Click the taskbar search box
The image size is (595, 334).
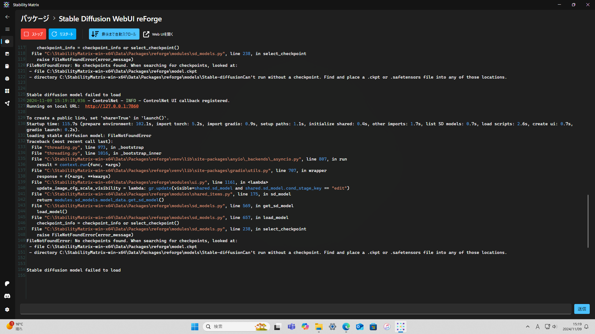tap(236, 327)
